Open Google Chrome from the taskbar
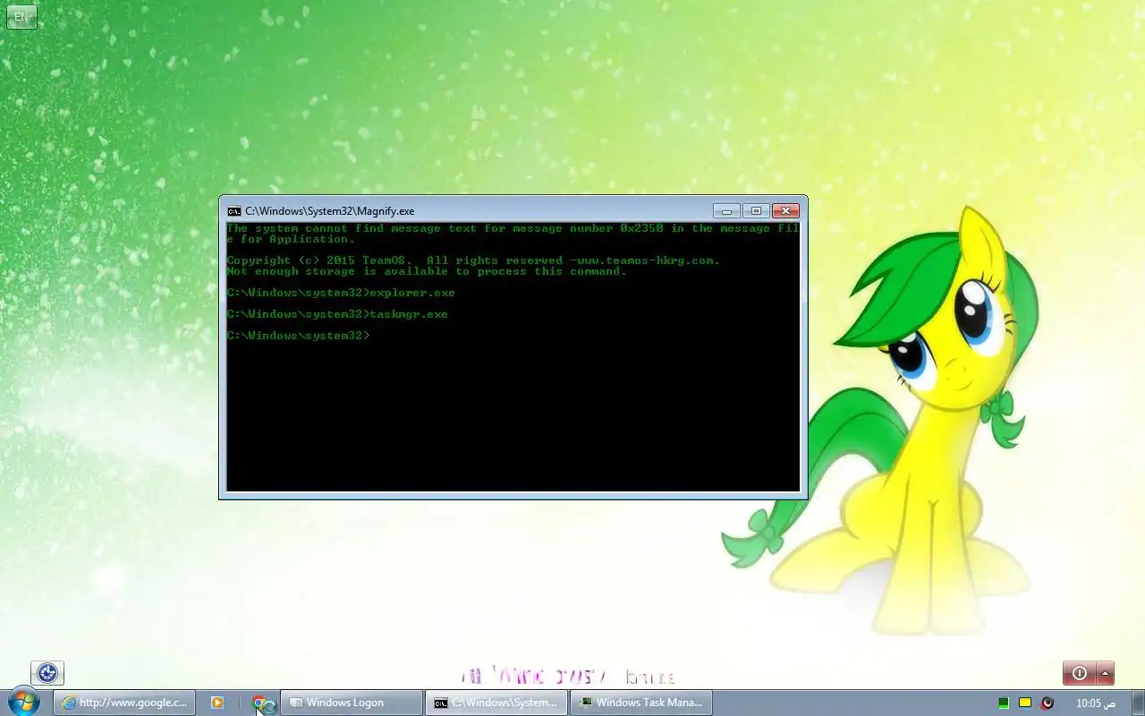Viewport: 1145px width, 716px height. point(260,703)
